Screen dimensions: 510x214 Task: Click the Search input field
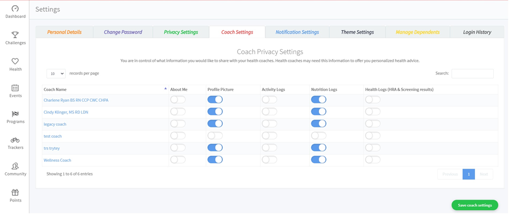(472, 74)
